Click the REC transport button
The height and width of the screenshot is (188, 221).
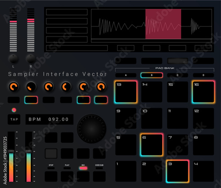[83, 176]
